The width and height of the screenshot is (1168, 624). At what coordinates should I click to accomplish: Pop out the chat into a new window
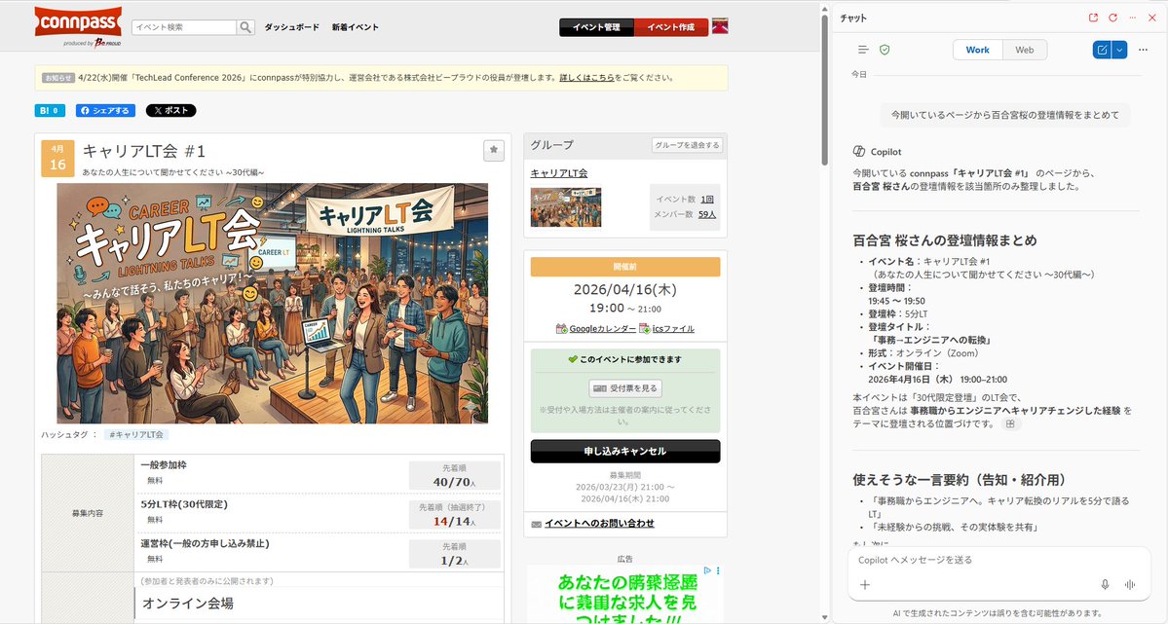(x=1093, y=17)
